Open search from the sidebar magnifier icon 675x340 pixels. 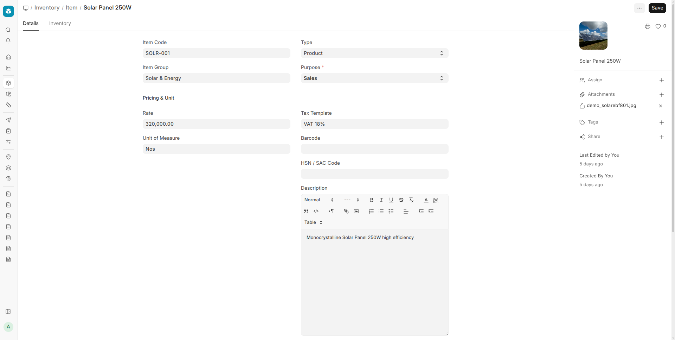[x=8, y=30]
